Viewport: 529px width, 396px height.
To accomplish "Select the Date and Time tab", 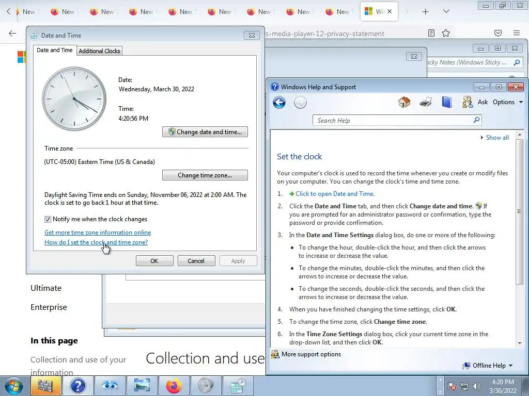I will point(54,50).
